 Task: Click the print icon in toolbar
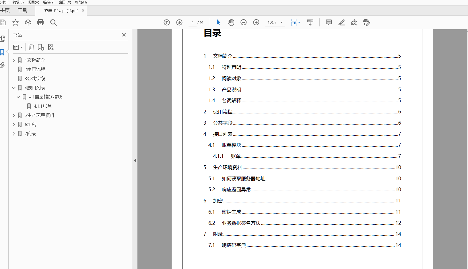pyautogui.click(x=40, y=22)
